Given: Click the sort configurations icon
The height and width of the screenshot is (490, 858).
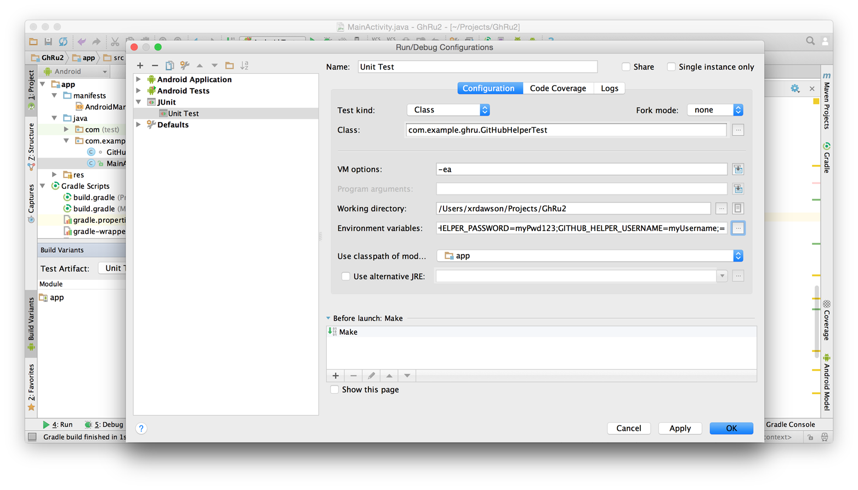Looking at the screenshot, I should click(245, 66).
